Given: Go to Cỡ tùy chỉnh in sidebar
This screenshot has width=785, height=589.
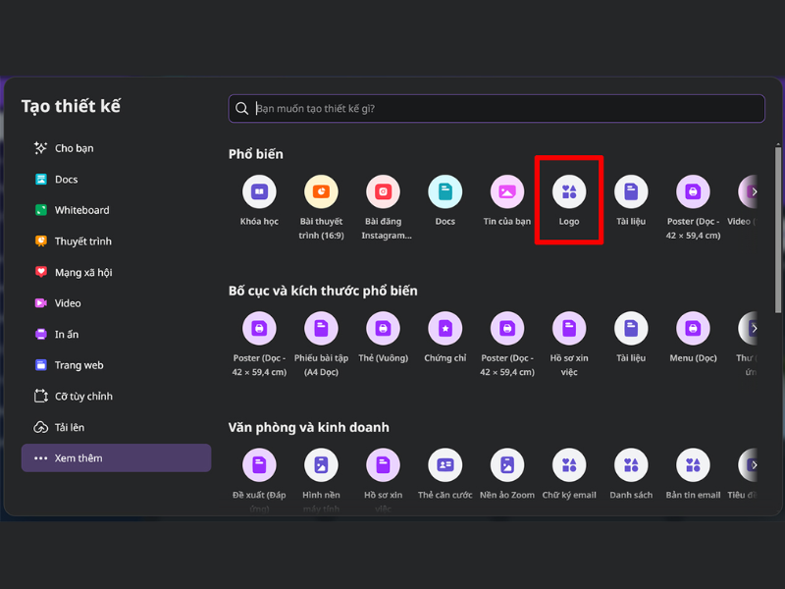Looking at the screenshot, I should [83, 397].
